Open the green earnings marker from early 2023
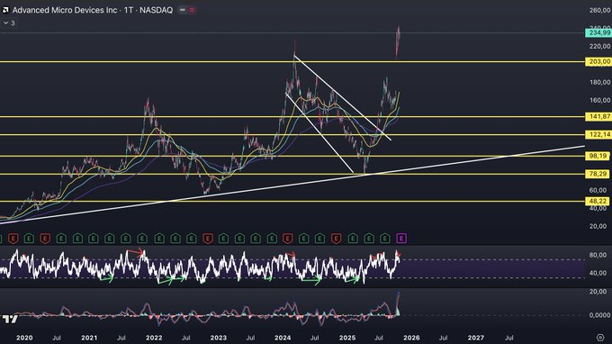 (223, 238)
